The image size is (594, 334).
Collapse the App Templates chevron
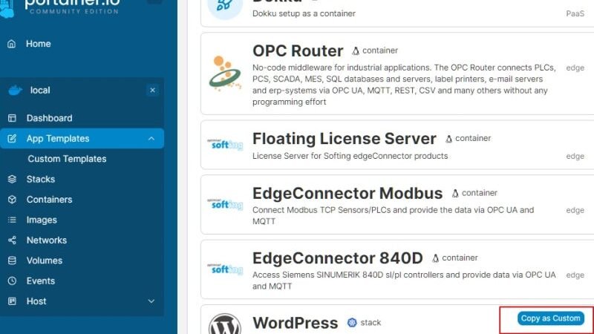tap(151, 139)
